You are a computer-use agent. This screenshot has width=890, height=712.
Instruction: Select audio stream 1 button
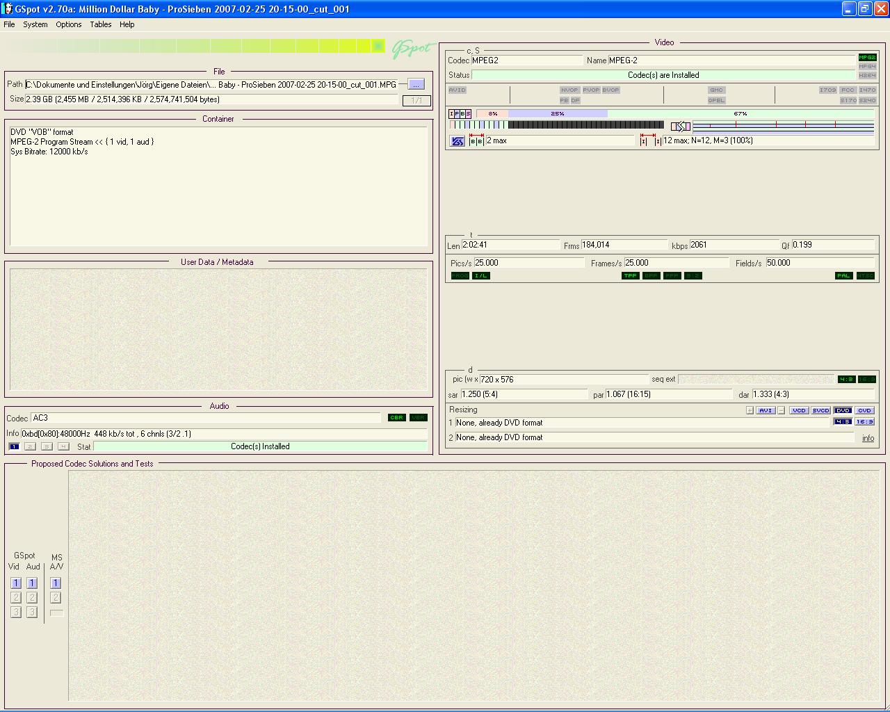coord(14,446)
